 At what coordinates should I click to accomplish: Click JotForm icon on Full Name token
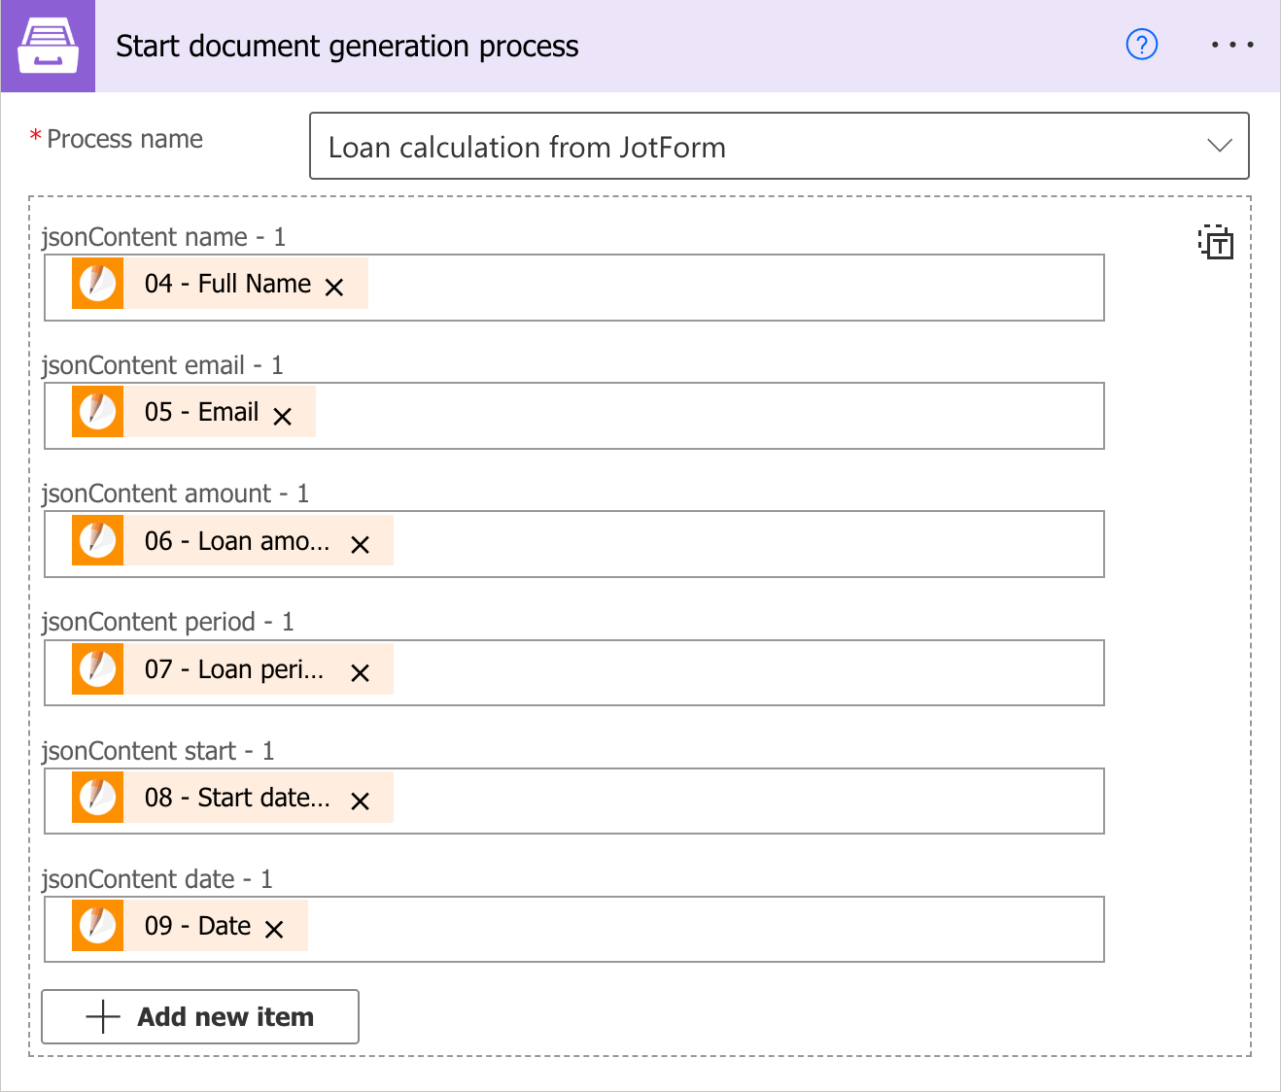(x=97, y=284)
